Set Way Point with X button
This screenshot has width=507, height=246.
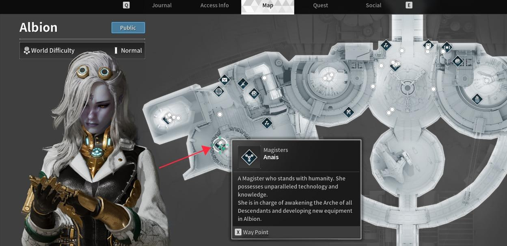pyautogui.click(x=252, y=232)
